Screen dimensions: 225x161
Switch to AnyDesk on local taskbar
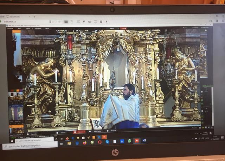137,141
